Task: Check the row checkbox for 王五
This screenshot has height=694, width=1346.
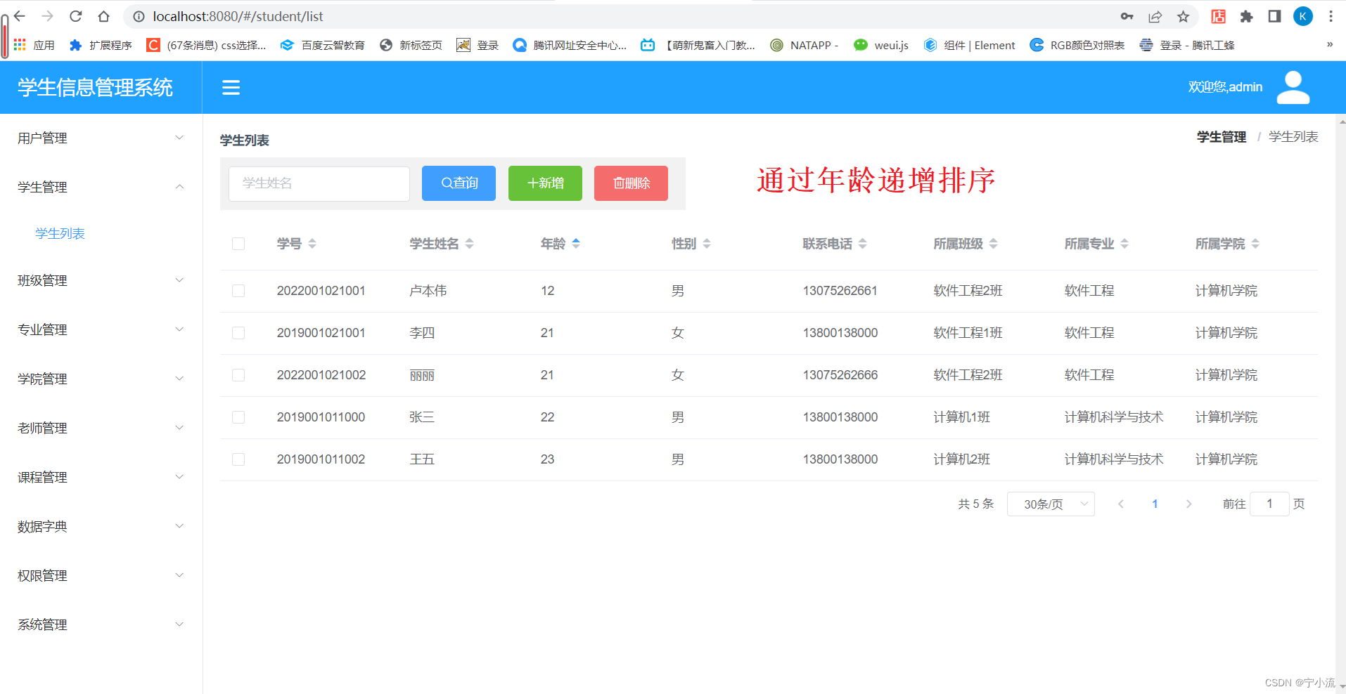Action: tap(238, 459)
